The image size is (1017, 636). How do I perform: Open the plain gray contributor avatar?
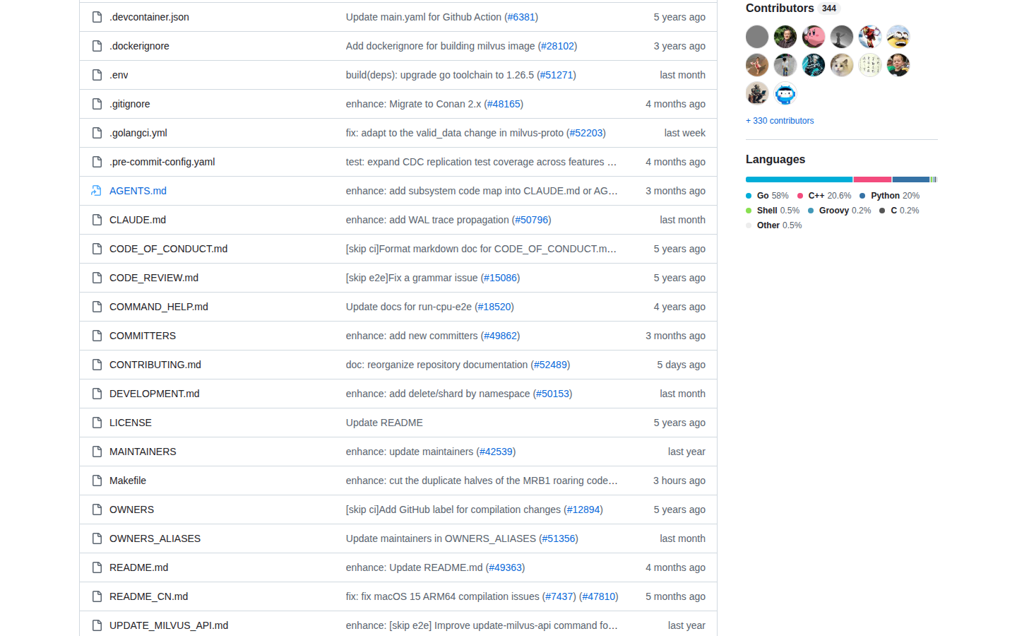tap(757, 37)
